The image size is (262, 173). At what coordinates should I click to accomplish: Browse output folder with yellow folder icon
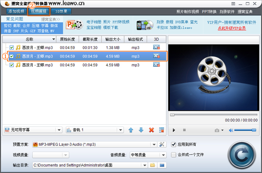tap(152, 165)
